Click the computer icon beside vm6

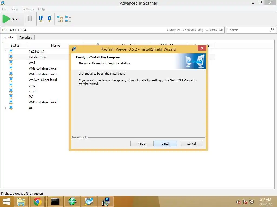11,91
